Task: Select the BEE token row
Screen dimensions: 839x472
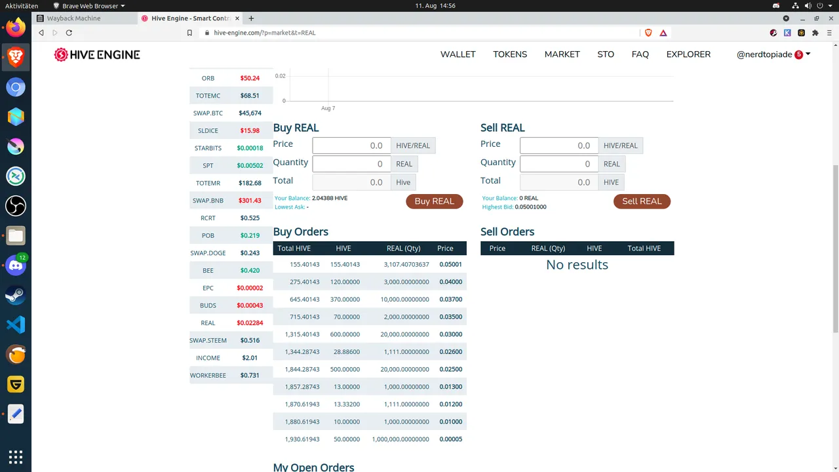Action: pos(231,270)
